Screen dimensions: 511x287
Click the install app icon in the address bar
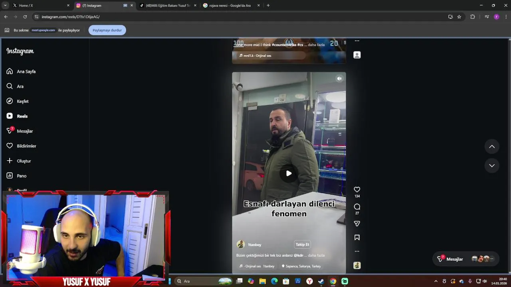450,17
